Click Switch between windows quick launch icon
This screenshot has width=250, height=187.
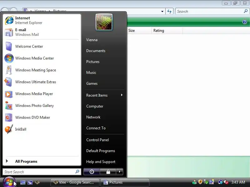click(30, 182)
